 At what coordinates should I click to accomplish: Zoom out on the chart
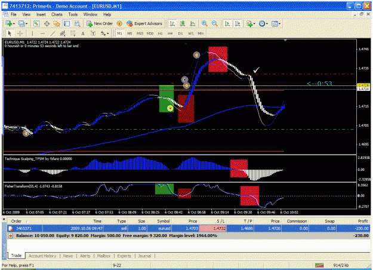pyautogui.click(x=214, y=23)
